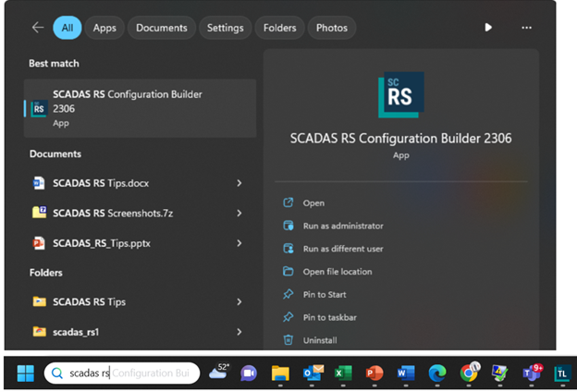The height and width of the screenshot is (392, 577).
Task: Click Uninstall for the app
Action: (x=320, y=340)
